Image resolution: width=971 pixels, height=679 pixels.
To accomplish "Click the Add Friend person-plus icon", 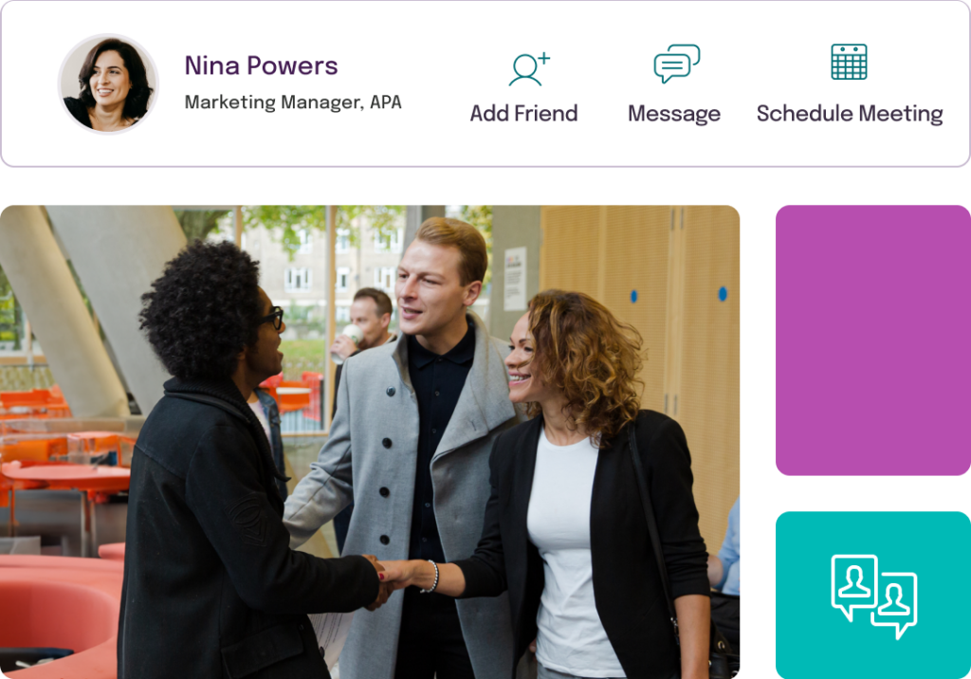I will [529, 69].
